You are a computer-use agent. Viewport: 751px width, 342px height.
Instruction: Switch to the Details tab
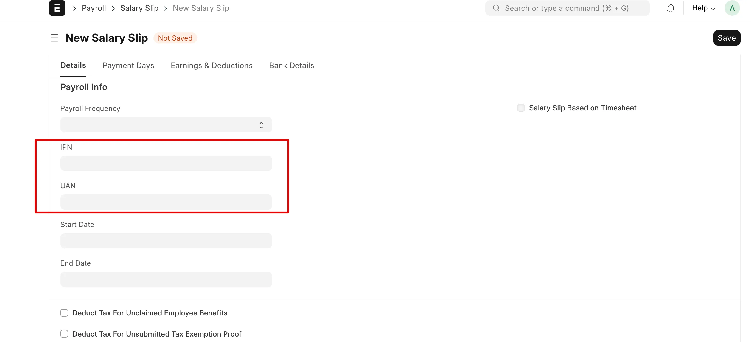click(73, 65)
